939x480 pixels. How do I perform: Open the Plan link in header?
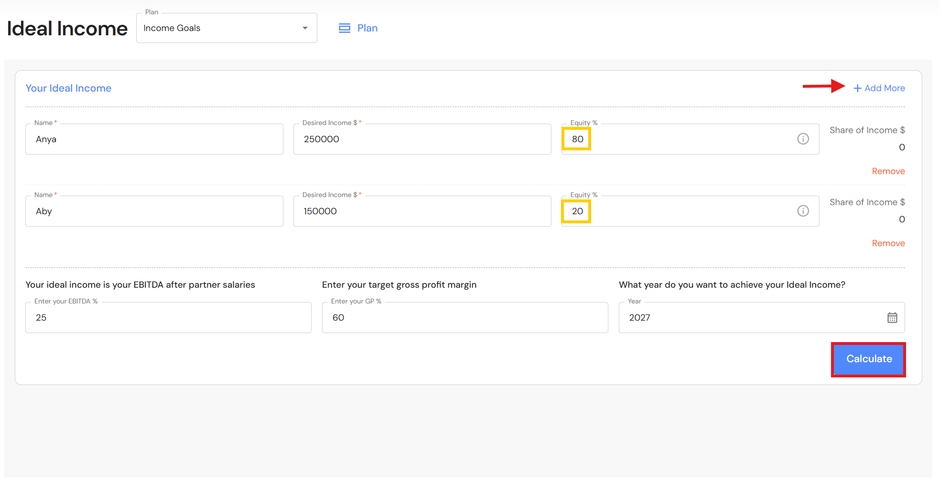[367, 28]
